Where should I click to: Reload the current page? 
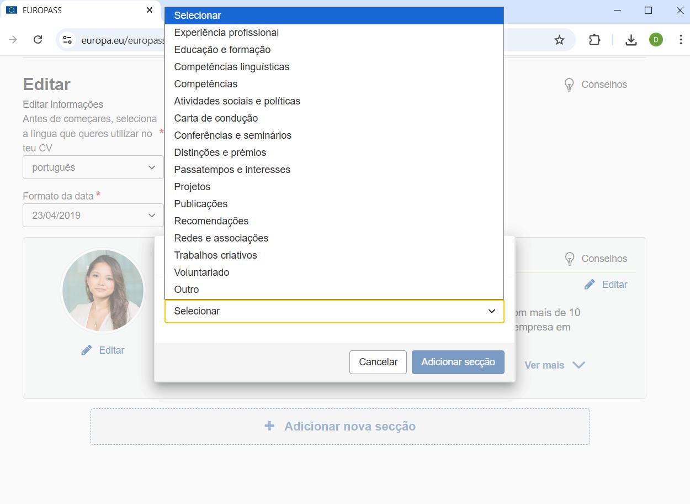(38, 39)
